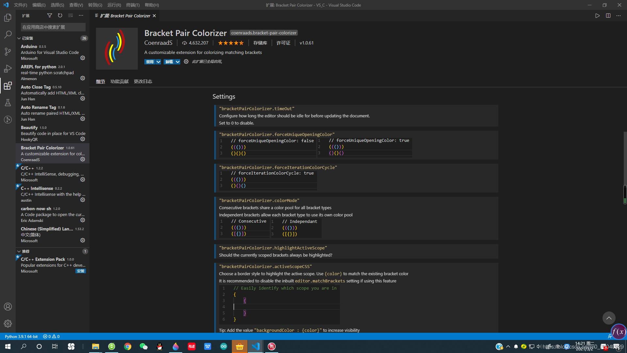Open manage gear for C/C++ extension
This screenshot has width=627, height=353.
(83, 179)
